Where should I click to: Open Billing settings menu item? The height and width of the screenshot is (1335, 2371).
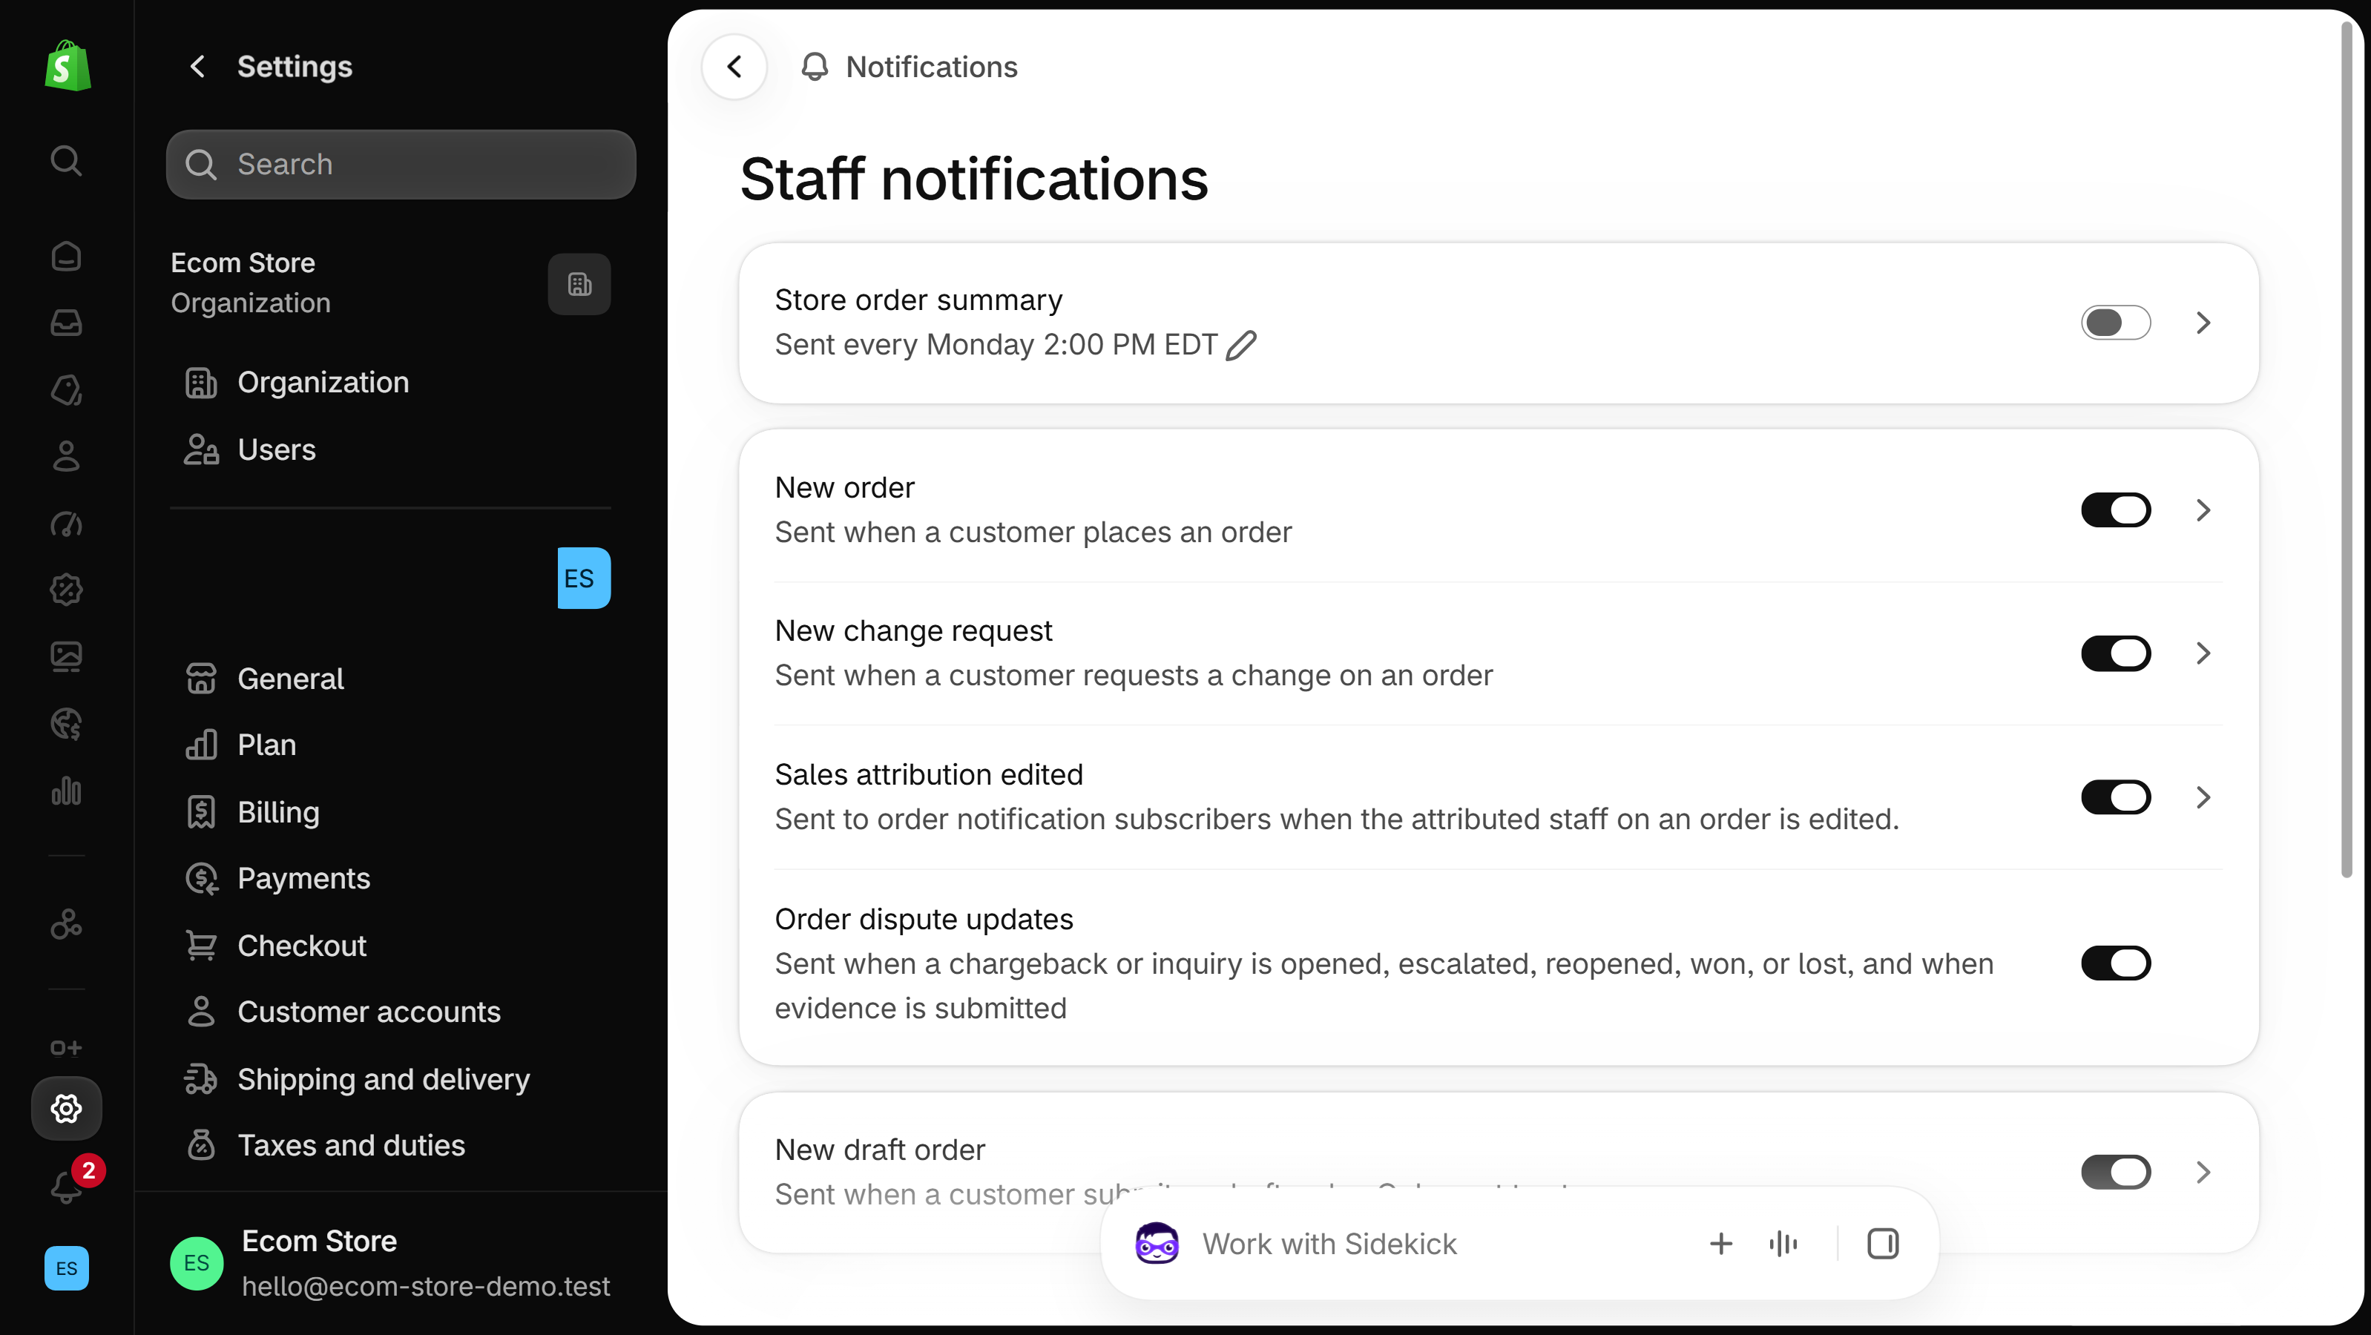tap(390, 812)
